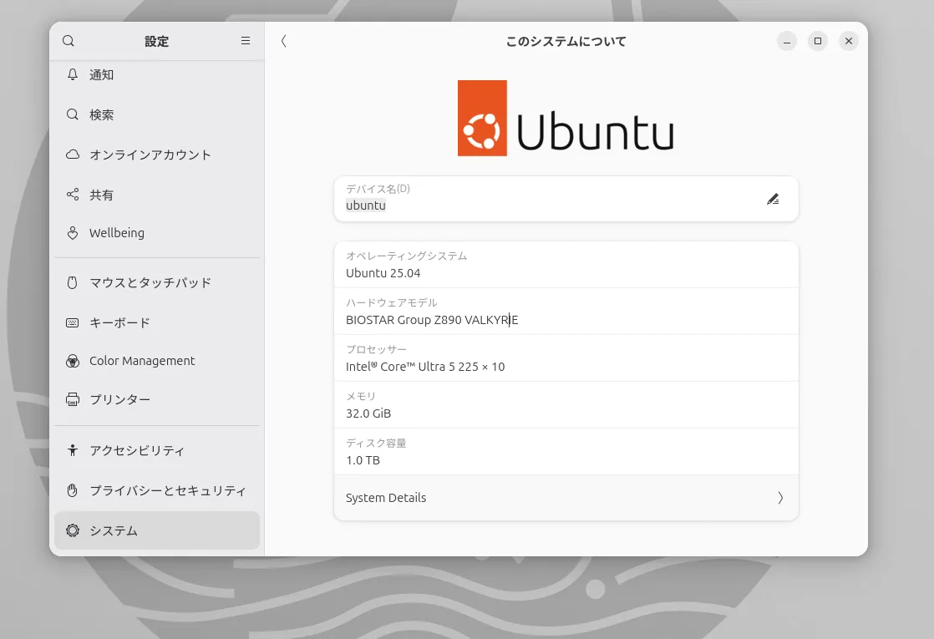The image size is (934, 639).
Task: Click the printer icon in sidebar
Action: point(73,399)
